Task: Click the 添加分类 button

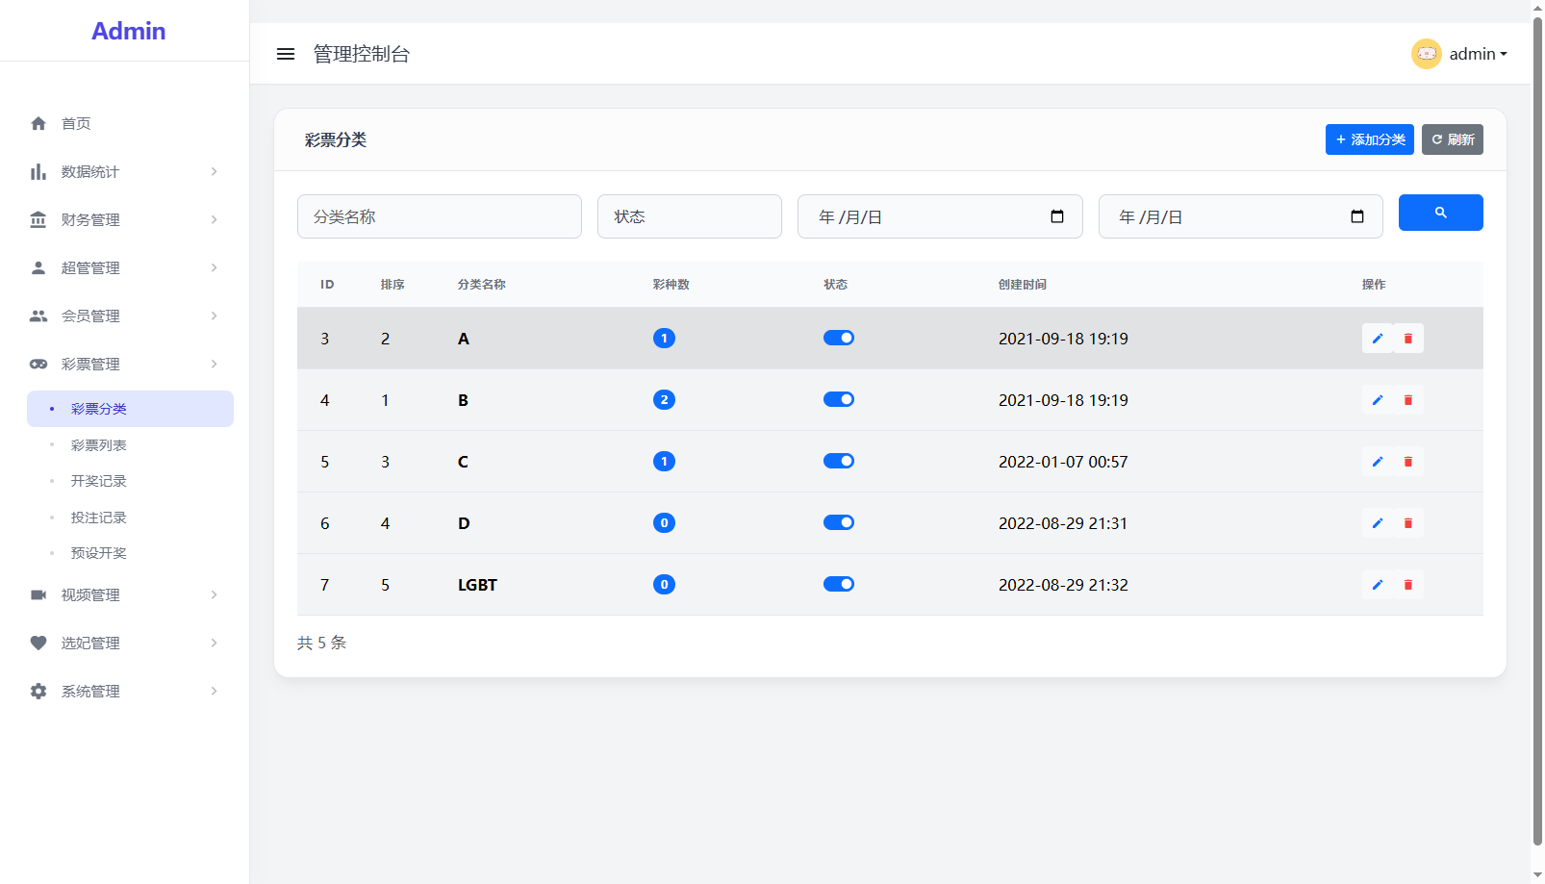Action: tap(1369, 139)
